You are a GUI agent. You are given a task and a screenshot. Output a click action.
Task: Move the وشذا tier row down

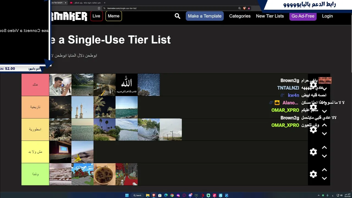point(324,178)
